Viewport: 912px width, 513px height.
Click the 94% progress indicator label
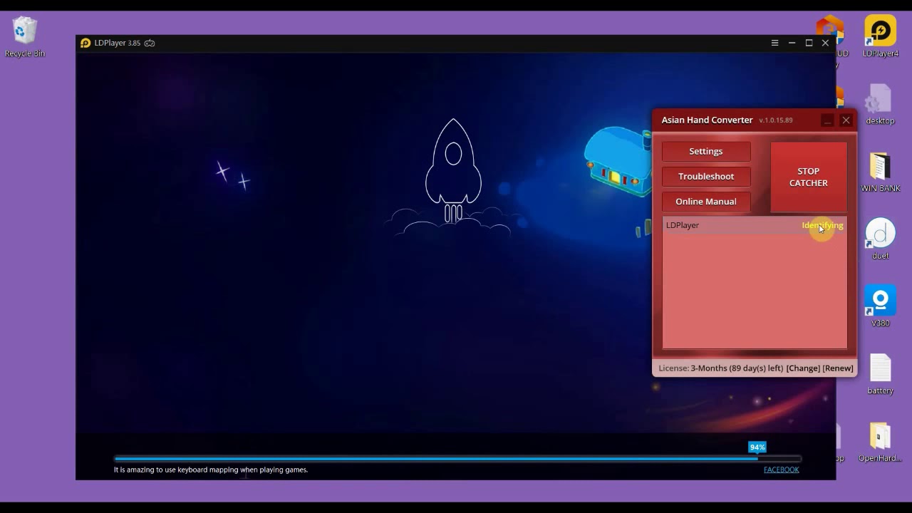(x=757, y=447)
